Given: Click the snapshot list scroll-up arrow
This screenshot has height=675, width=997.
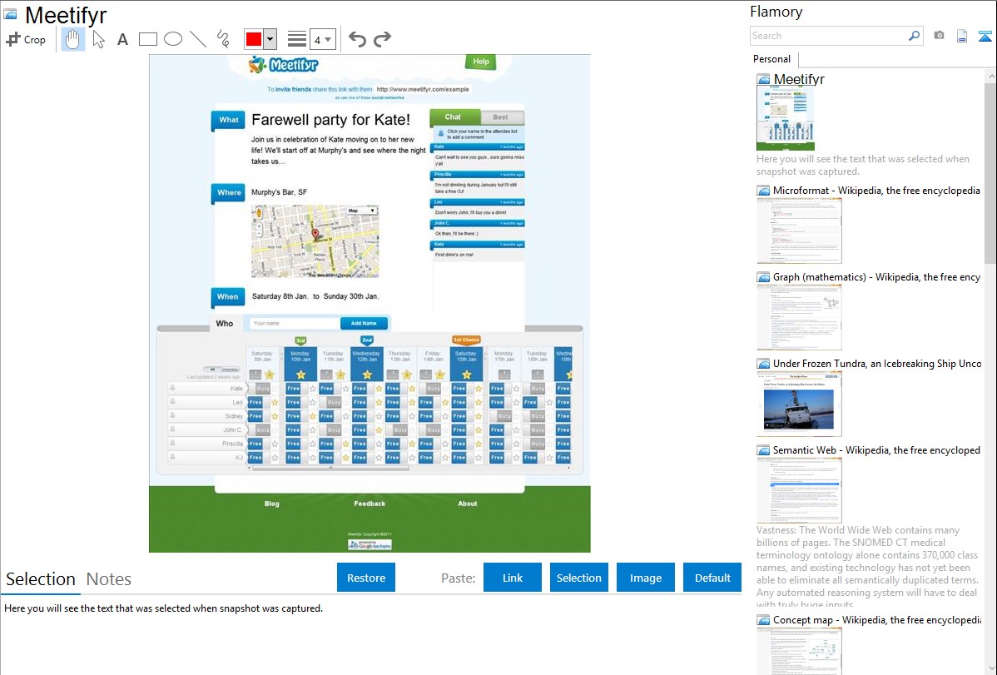Looking at the screenshot, I should pyautogui.click(x=990, y=76).
